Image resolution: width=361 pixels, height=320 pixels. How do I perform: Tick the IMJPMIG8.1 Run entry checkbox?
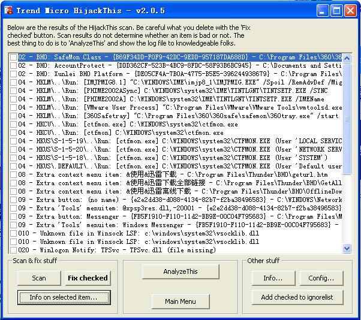tap(14, 82)
